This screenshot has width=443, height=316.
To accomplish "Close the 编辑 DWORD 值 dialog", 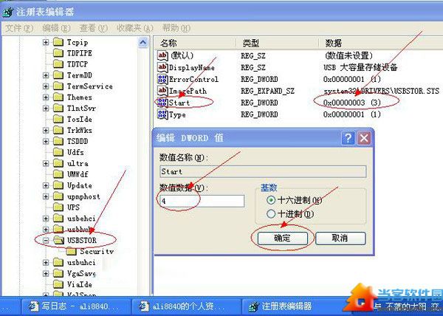I will coord(364,138).
